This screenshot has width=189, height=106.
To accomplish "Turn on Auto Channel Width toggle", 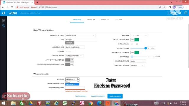I will click(70, 60).
